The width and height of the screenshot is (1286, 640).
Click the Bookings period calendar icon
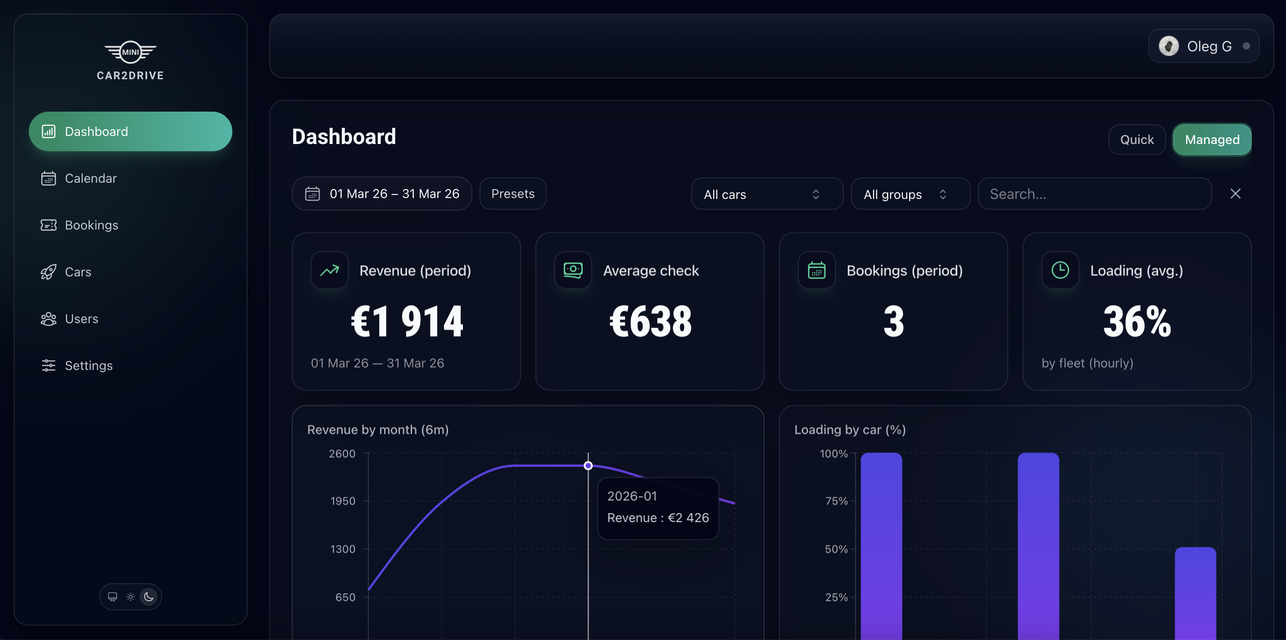tap(816, 270)
